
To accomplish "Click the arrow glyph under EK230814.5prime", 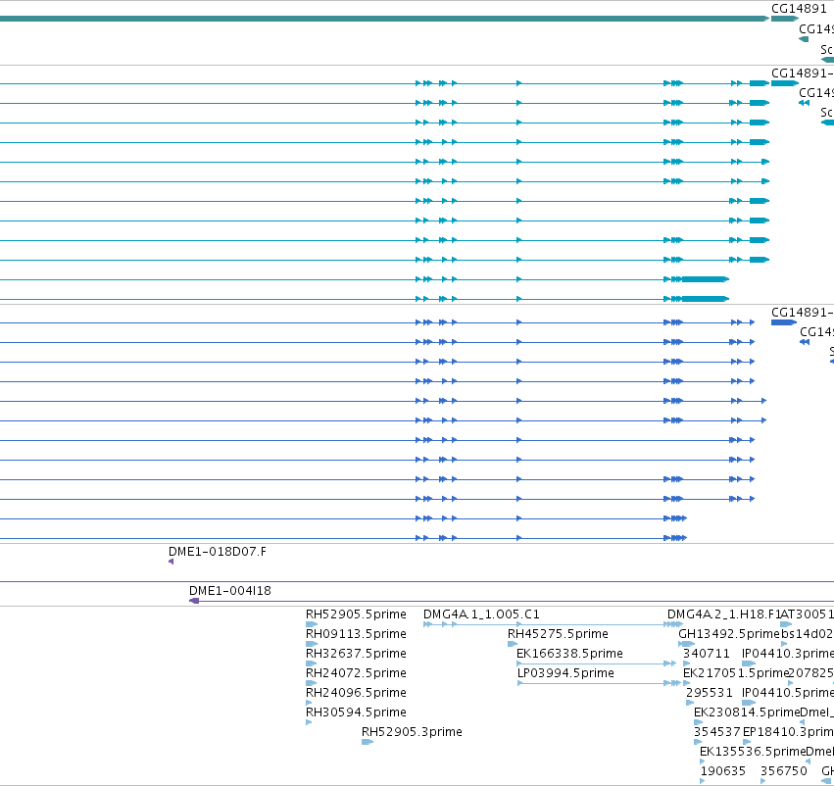I will coord(699,722).
